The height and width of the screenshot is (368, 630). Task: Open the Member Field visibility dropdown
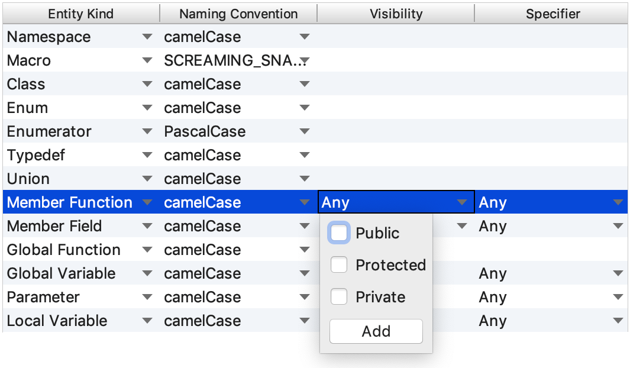(461, 226)
